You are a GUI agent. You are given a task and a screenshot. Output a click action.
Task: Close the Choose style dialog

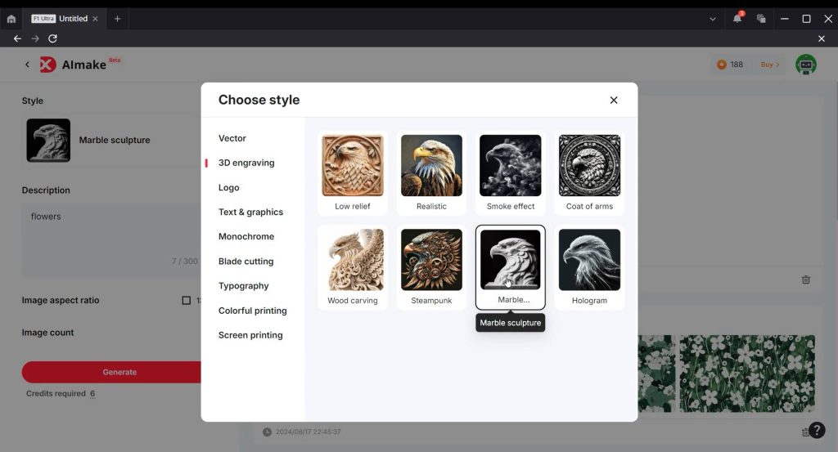614,101
